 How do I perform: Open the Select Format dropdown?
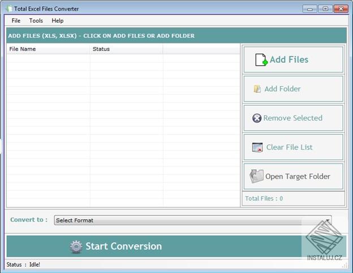[193, 220]
